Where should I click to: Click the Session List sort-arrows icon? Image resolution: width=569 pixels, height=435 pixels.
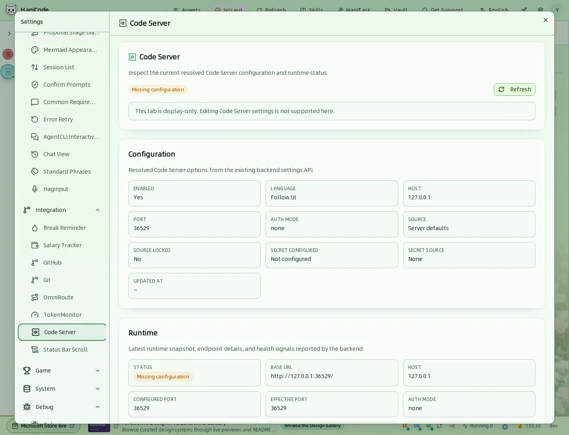tap(35, 67)
